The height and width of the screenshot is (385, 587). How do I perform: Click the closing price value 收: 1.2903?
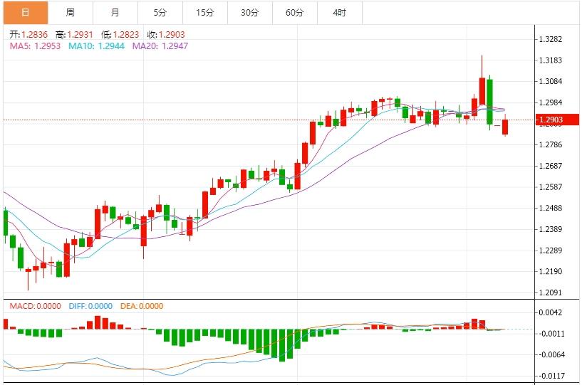[165, 34]
